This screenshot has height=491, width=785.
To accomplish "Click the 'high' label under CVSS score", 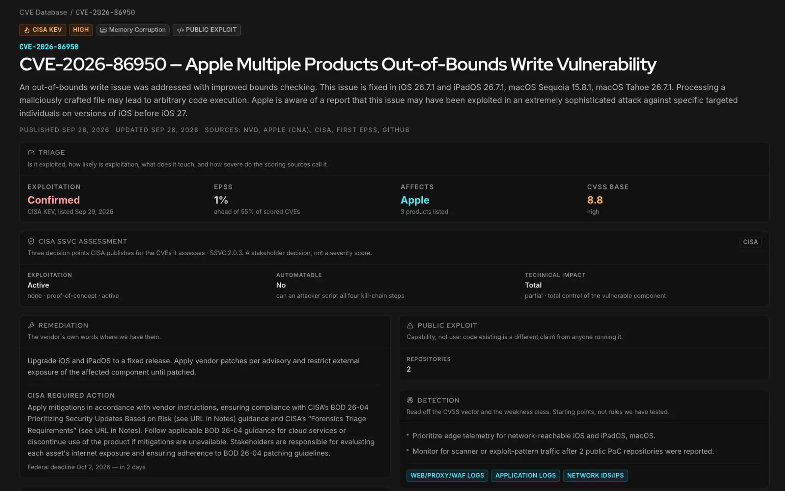I will (x=593, y=212).
